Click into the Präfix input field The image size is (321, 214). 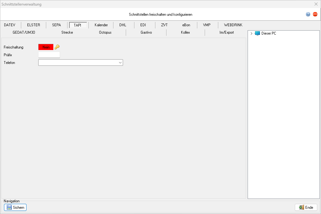(x=49, y=55)
